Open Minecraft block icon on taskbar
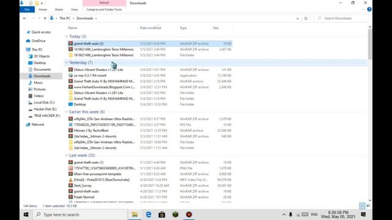The height and width of the screenshot is (220, 392). pos(176,215)
